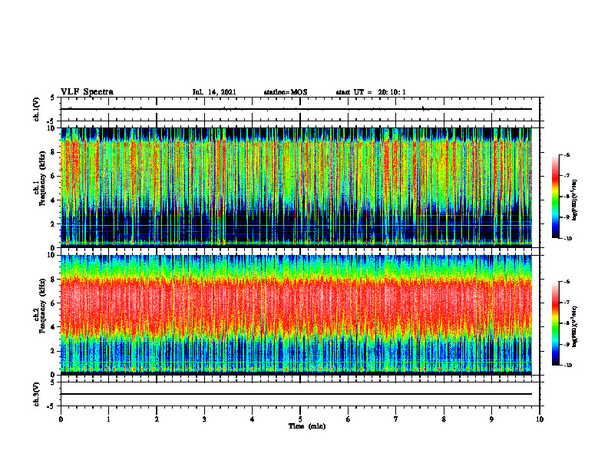Click bottom time axis tick label "5"
This screenshot has width=608, height=470.
300,419
